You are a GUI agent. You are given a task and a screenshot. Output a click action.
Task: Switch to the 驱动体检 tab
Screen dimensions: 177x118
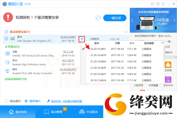[18, 112]
